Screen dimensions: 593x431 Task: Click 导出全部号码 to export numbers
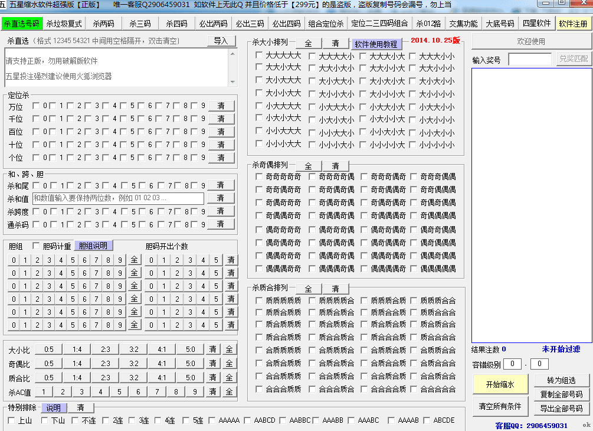point(561,409)
